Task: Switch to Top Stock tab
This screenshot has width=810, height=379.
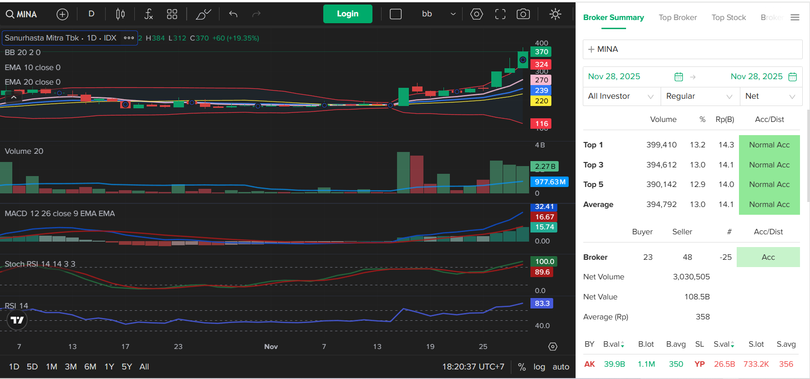Action: [728, 17]
